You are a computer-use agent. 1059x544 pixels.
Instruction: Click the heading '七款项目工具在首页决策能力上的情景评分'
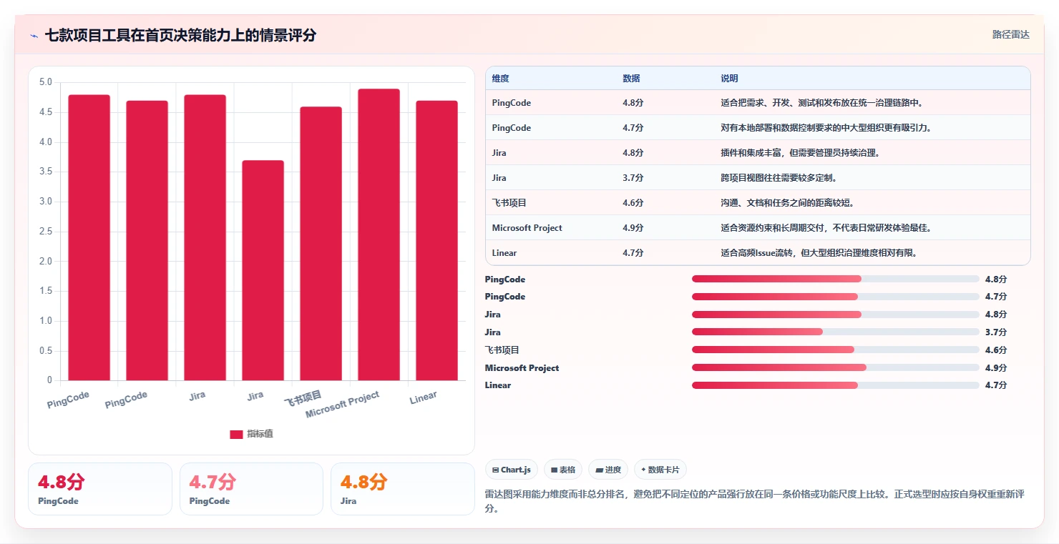(x=180, y=35)
